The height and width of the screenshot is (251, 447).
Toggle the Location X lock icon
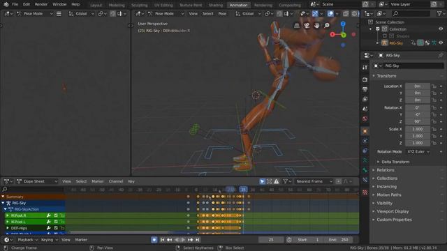tap(434, 86)
